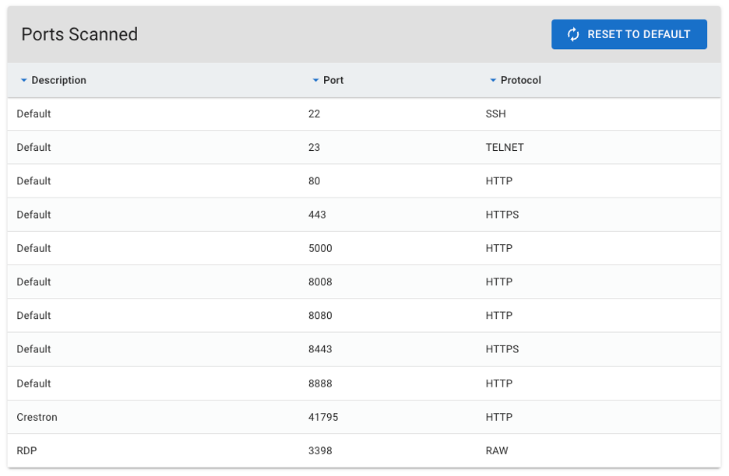Select the port 22 SSH row
The width and height of the screenshot is (729, 476).
click(x=364, y=114)
